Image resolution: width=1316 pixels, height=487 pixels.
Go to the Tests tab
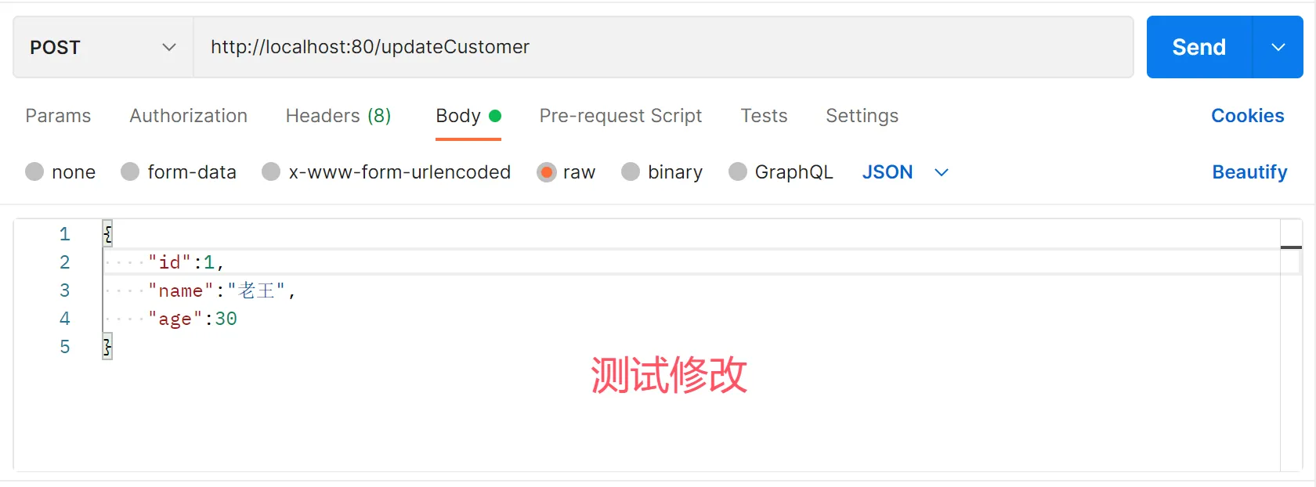click(764, 116)
